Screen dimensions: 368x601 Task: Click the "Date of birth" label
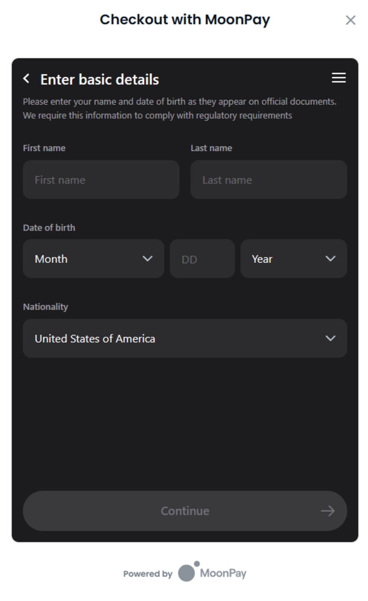click(49, 227)
